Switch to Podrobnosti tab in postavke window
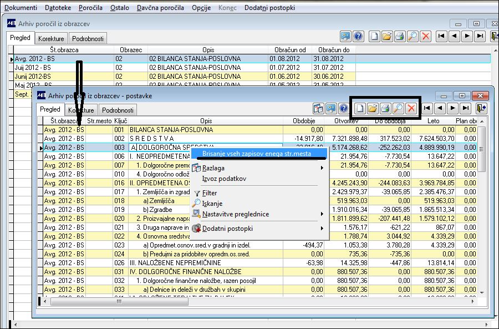The height and width of the screenshot is (329, 499). 118,110
